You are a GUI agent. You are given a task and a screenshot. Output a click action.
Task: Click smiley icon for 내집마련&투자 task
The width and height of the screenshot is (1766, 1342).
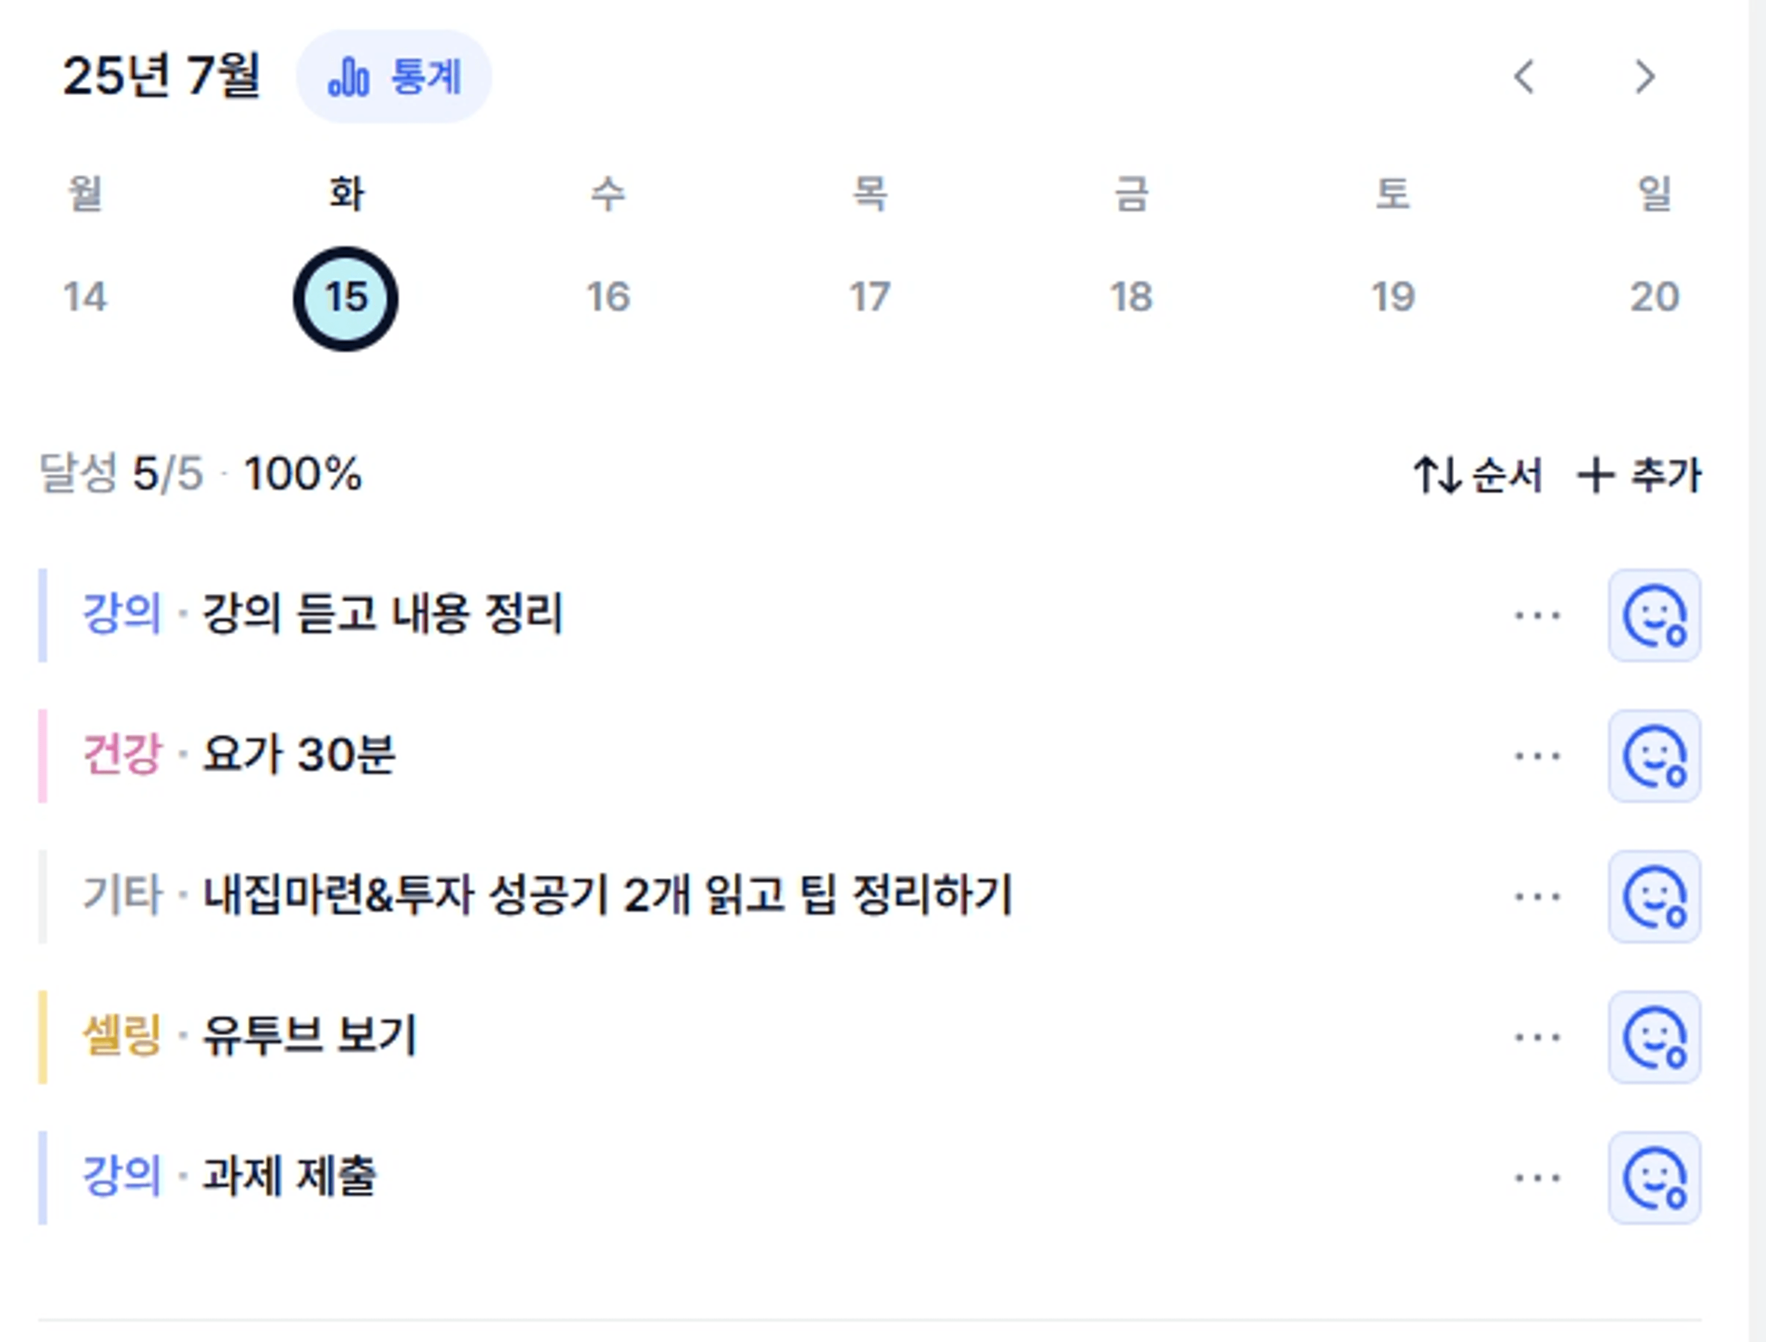(x=1654, y=896)
